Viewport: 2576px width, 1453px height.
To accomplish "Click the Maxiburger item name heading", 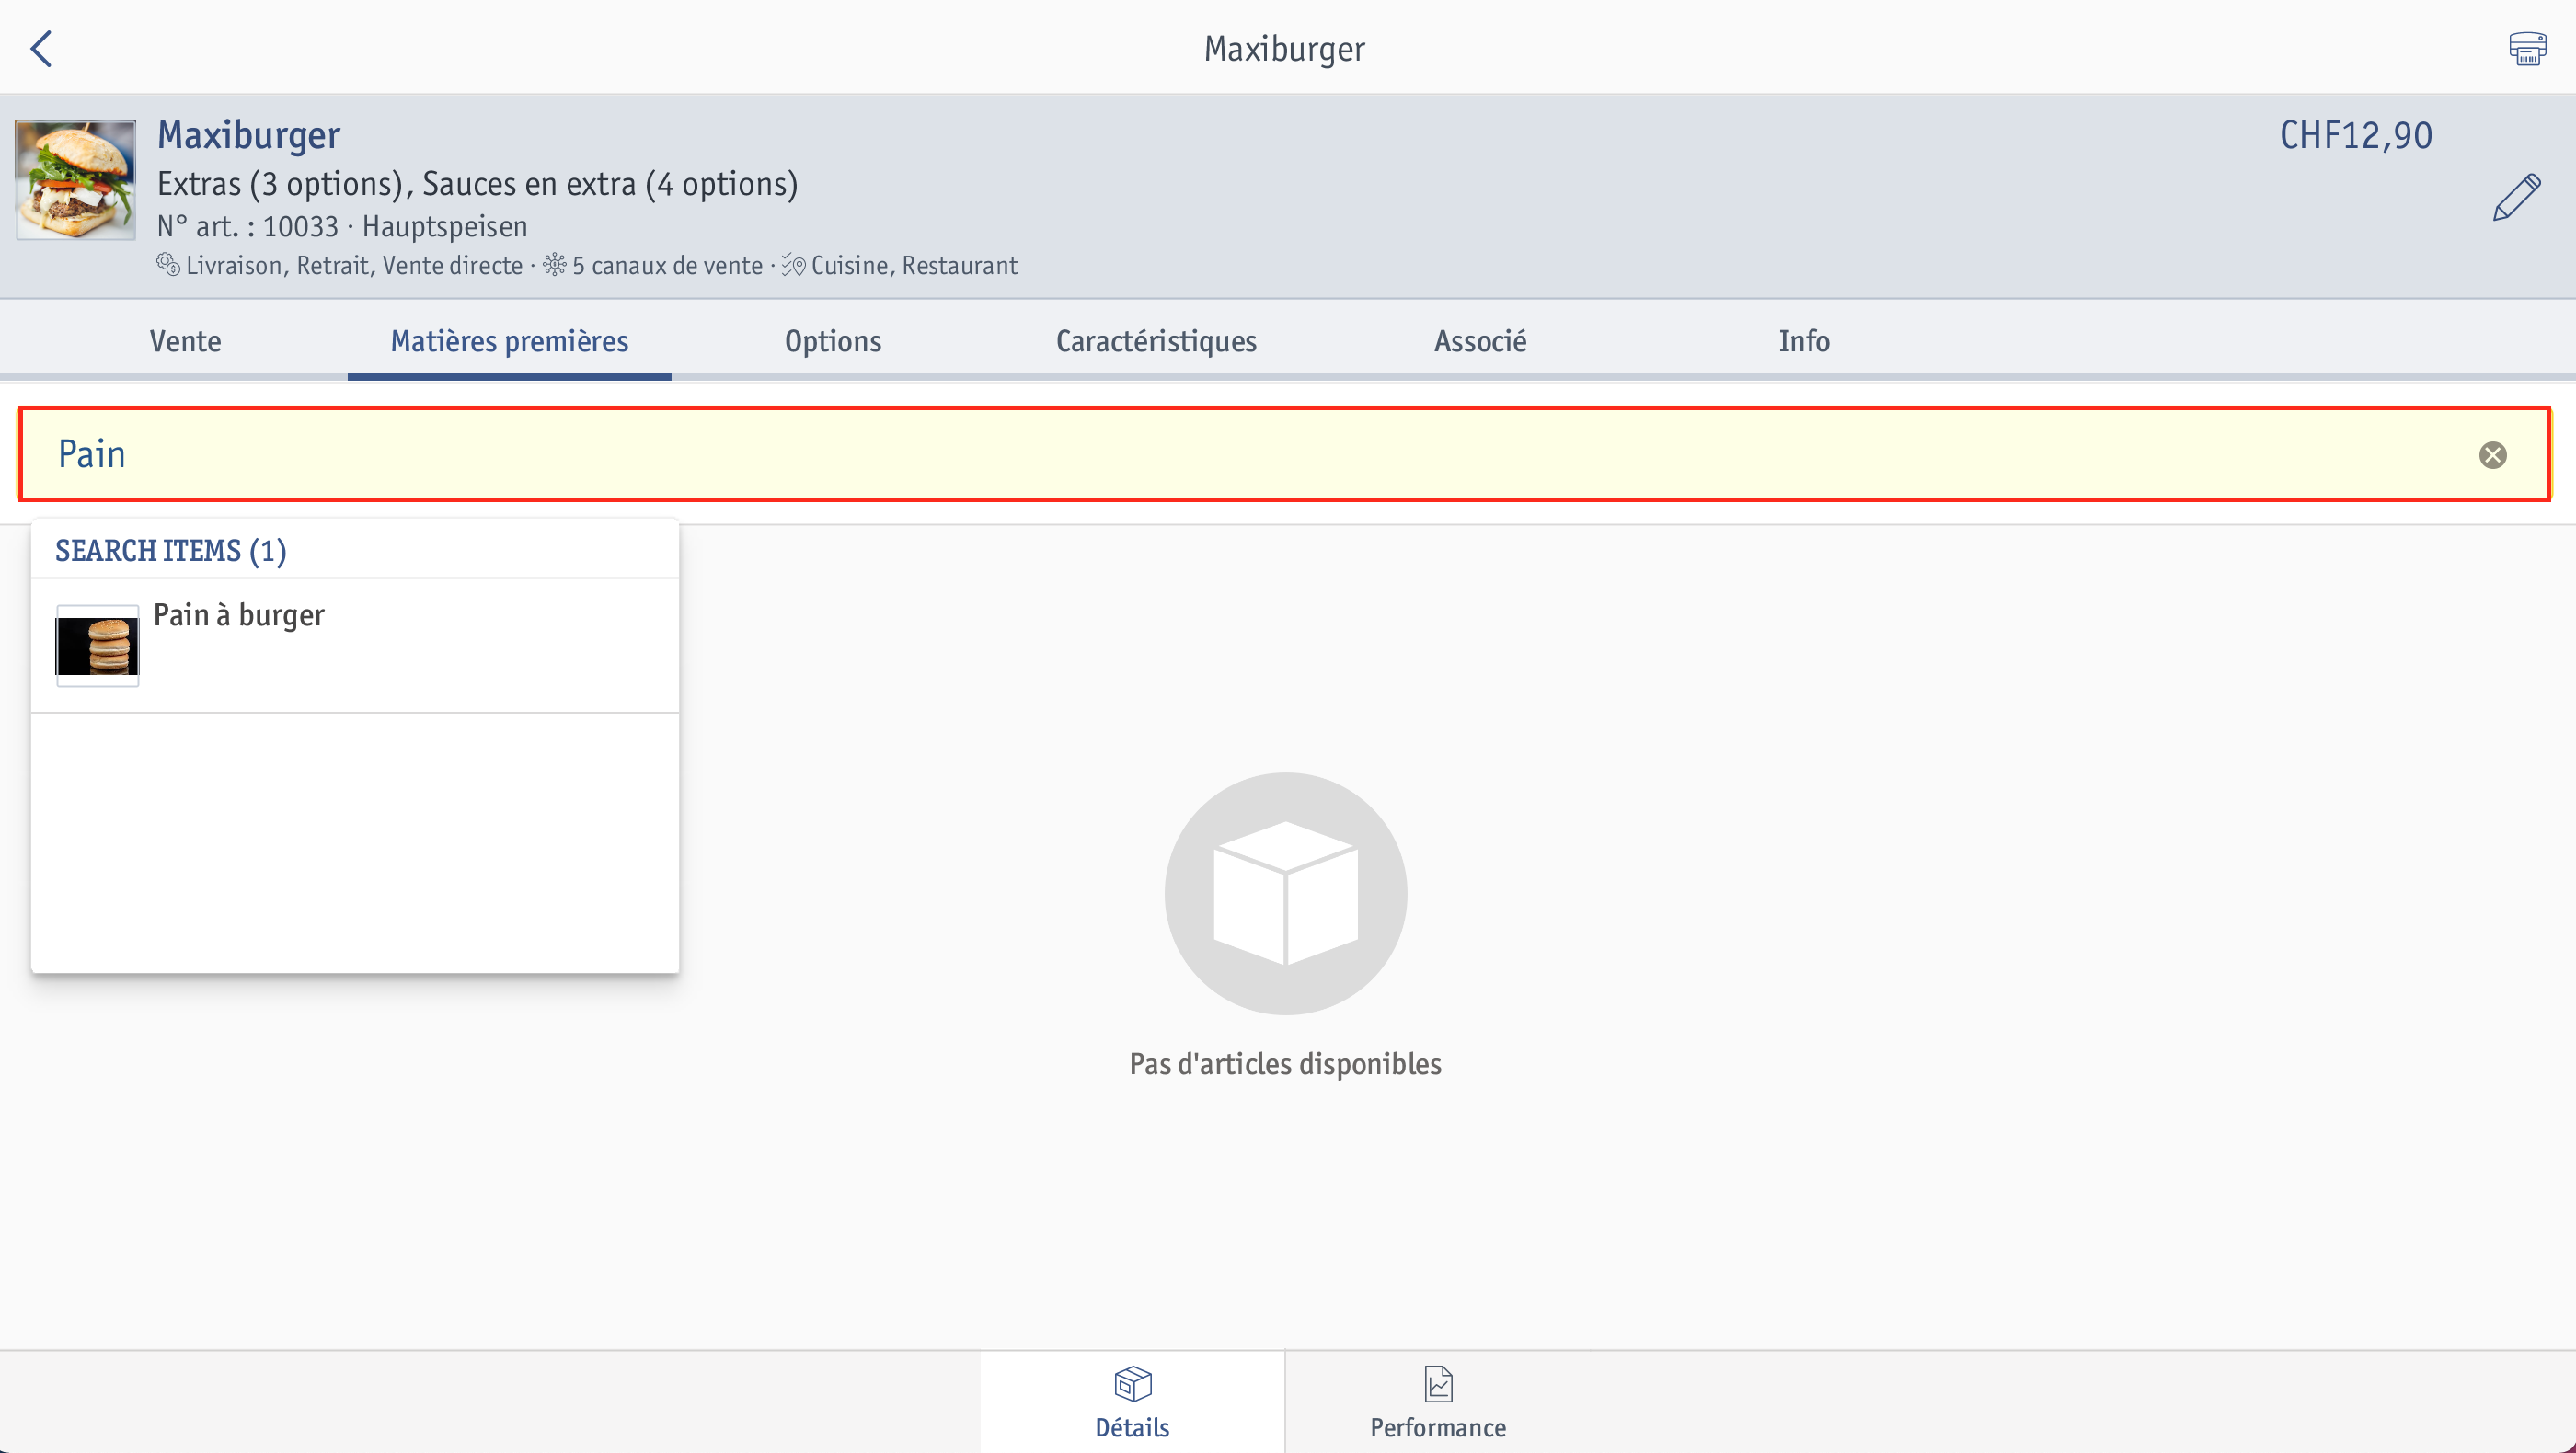I will pyautogui.click(x=249, y=136).
